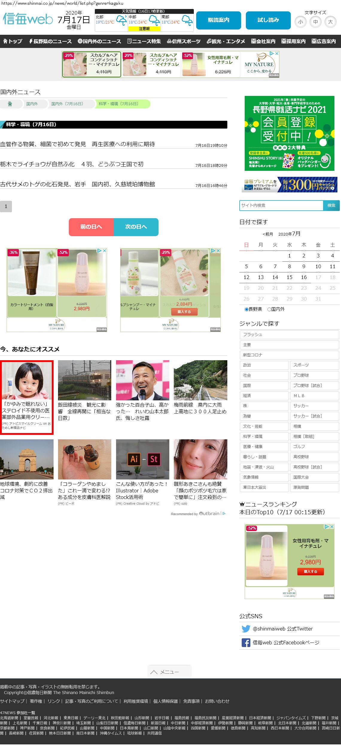Expand the メニュー chevron at page bottom
Viewport: 341px width, 751px height.
tap(154, 672)
